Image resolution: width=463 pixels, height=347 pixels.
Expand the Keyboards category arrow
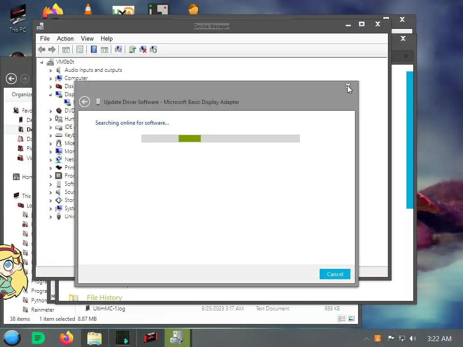point(51,136)
